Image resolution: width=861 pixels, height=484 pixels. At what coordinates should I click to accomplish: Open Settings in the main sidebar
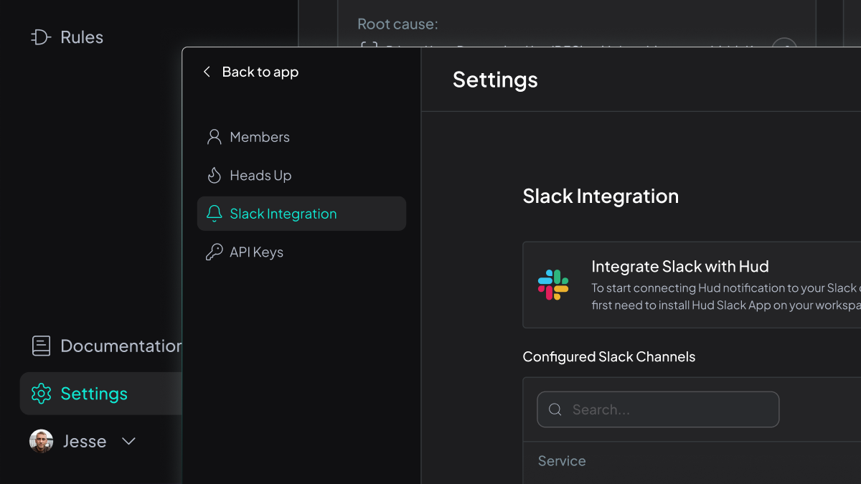(x=100, y=394)
